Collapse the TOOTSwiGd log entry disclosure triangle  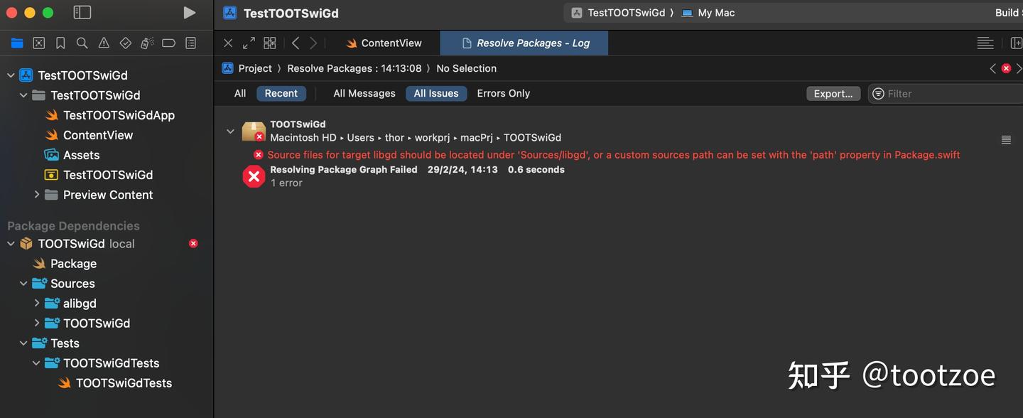click(x=230, y=131)
